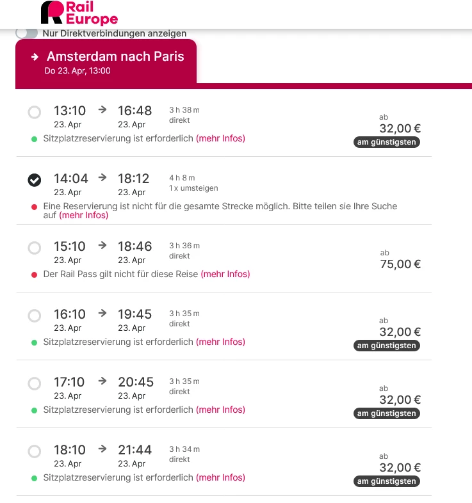Screen dimensions: 472x503
Task: Click the checked 14:04 connection checkmark
Action: pos(35,180)
